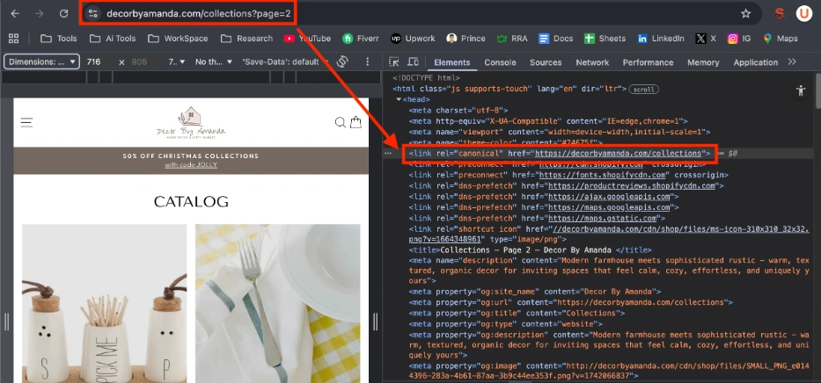Click the inspect element picker icon
Image resolution: width=821 pixels, height=383 pixels.
coord(393,62)
